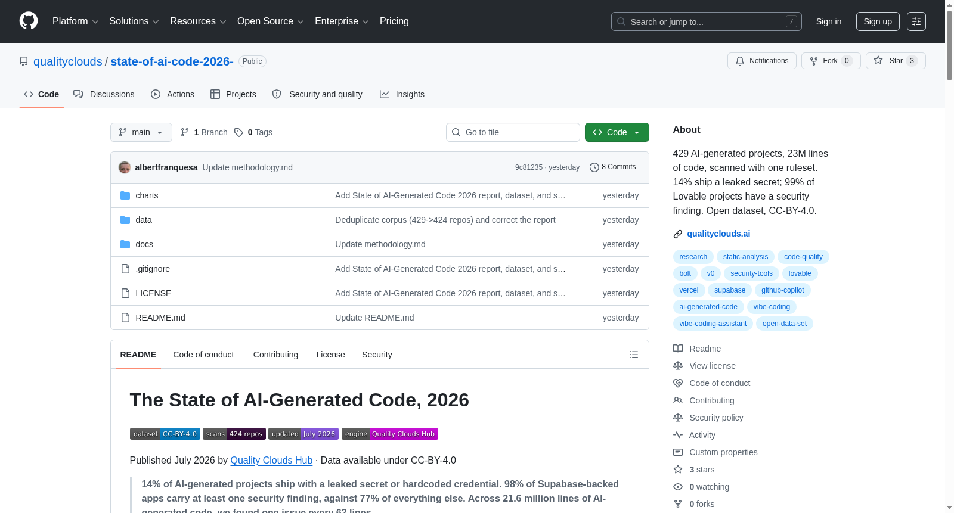954x513 pixels.
Task: Click the data folder icon
Action: (x=125, y=220)
